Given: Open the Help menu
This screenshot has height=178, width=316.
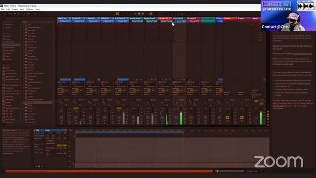Looking at the screenshot, I should click(x=38, y=9).
